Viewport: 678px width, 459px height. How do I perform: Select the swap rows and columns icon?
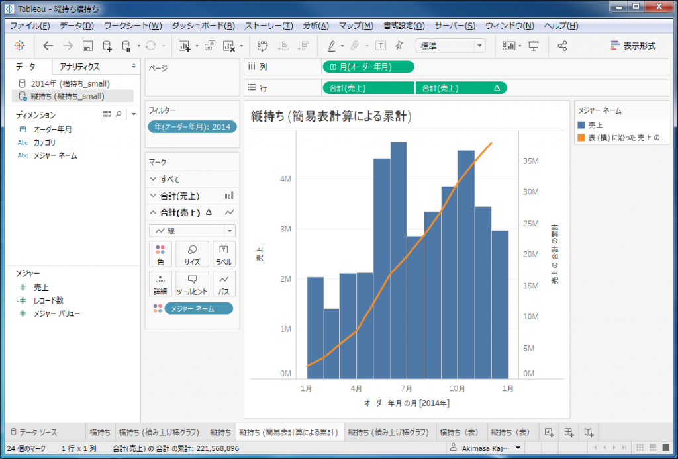(264, 46)
